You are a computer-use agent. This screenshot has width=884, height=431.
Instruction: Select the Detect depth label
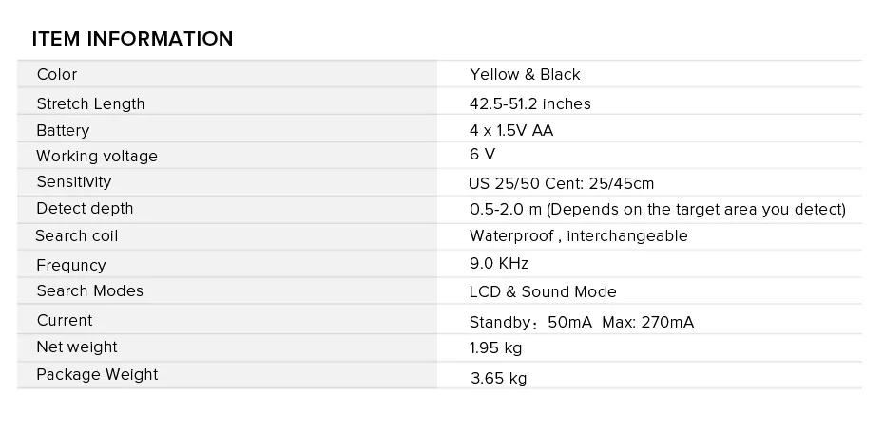(86, 209)
